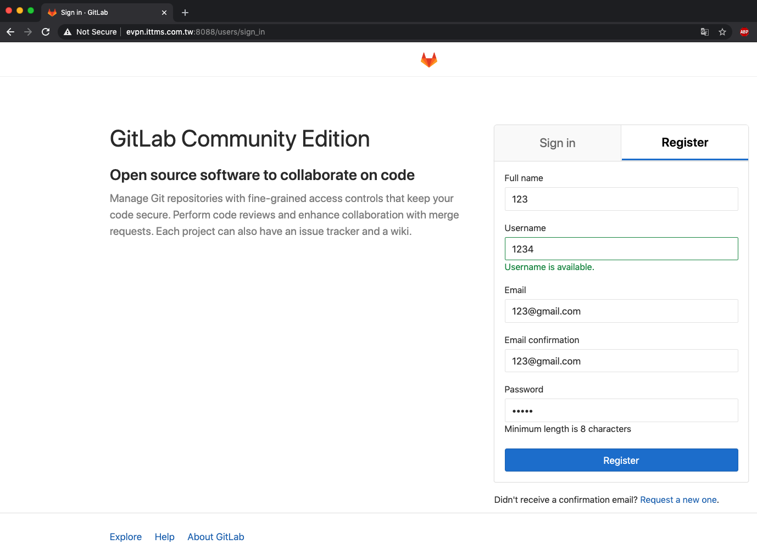Follow the Request a new one link
The width and height of the screenshot is (757, 544).
pos(678,500)
